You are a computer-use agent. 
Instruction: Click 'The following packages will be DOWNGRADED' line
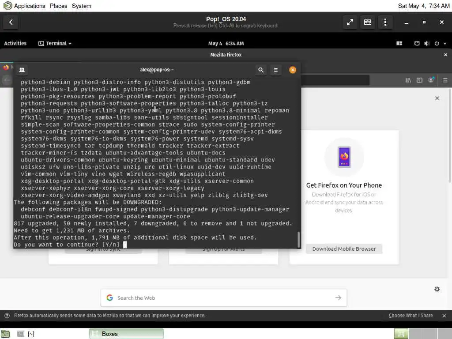(x=88, y=202)
